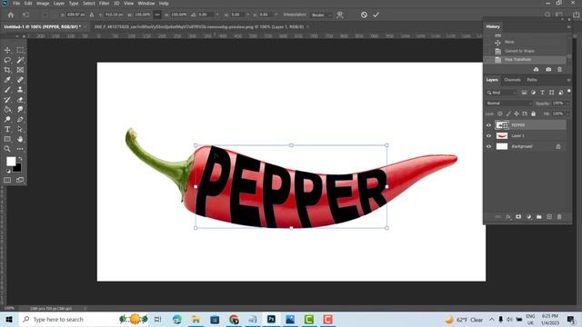Select the Brush tool
The width and height of the screenshot is (582, 327).
7,90
